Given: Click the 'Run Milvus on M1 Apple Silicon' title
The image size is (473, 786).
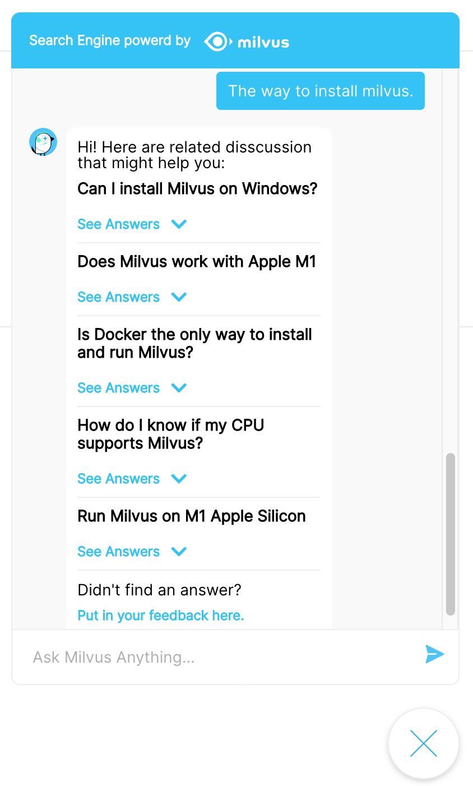Looking at the screenshot, I should [x=192, y=516].
